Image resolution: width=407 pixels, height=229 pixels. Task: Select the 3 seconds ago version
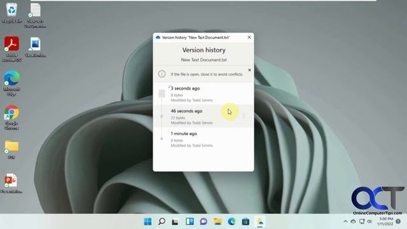click(x=203, y=94)
